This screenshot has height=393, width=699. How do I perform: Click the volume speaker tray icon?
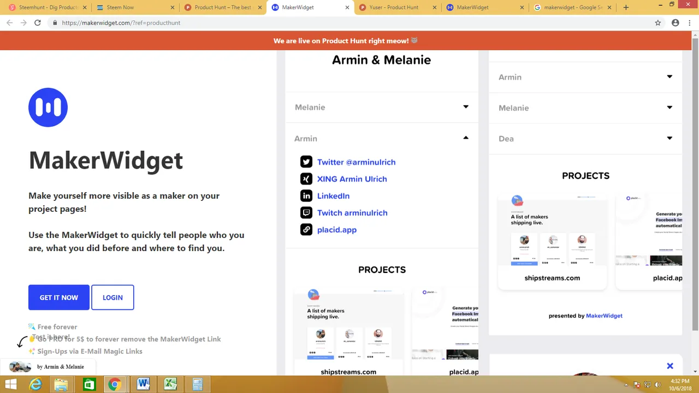pos(657,385)
